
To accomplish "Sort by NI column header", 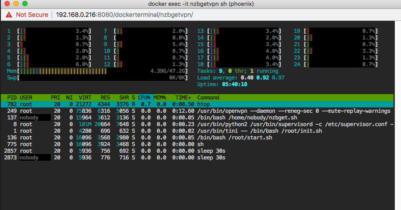I will (x=69, y=98).
